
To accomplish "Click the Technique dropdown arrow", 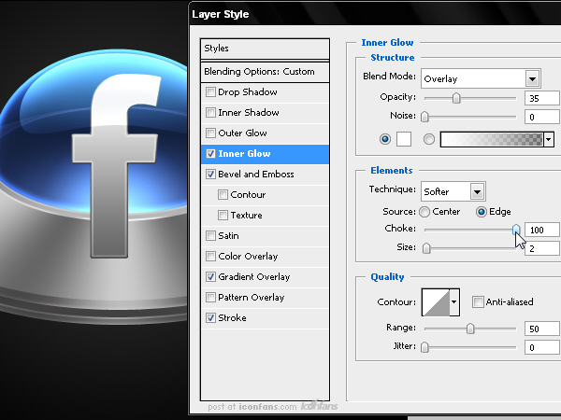I will [x=477, y=192].
